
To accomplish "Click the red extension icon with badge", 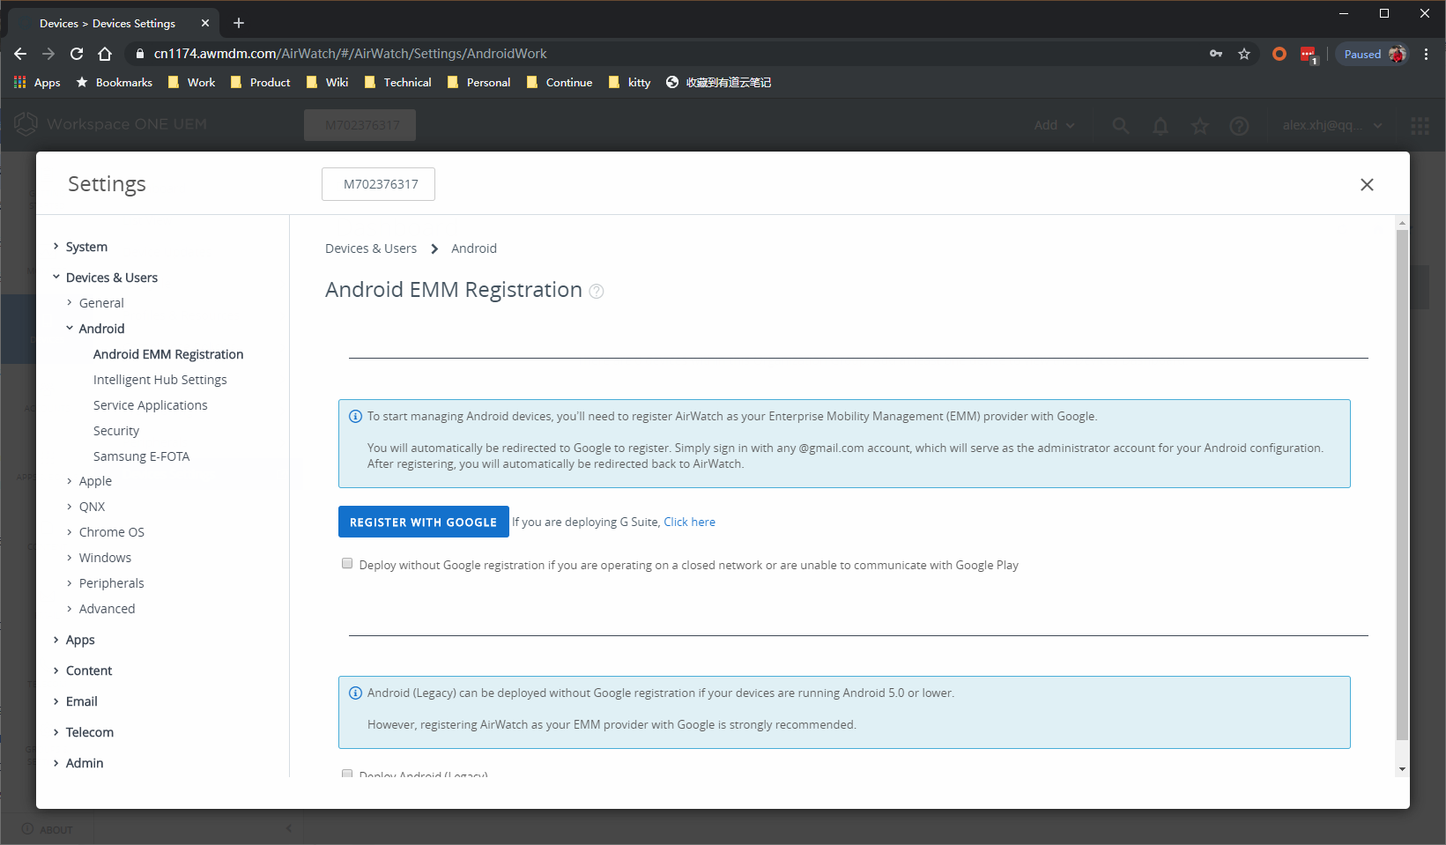I will tap(1309, 55).
